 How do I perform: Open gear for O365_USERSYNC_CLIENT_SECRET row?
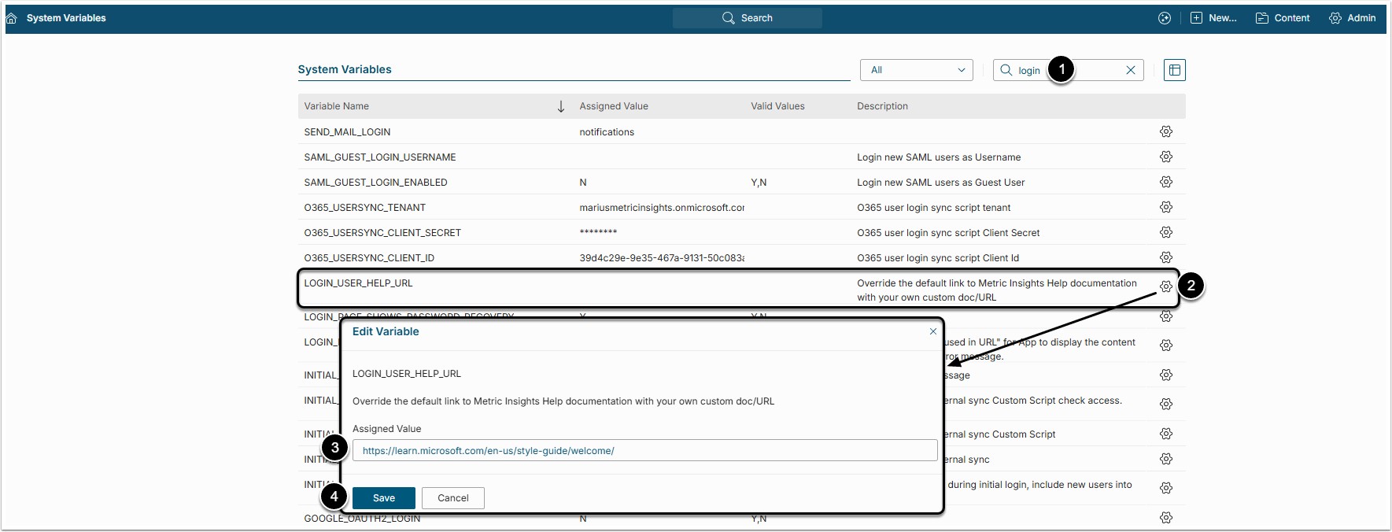click(1166, 232)
